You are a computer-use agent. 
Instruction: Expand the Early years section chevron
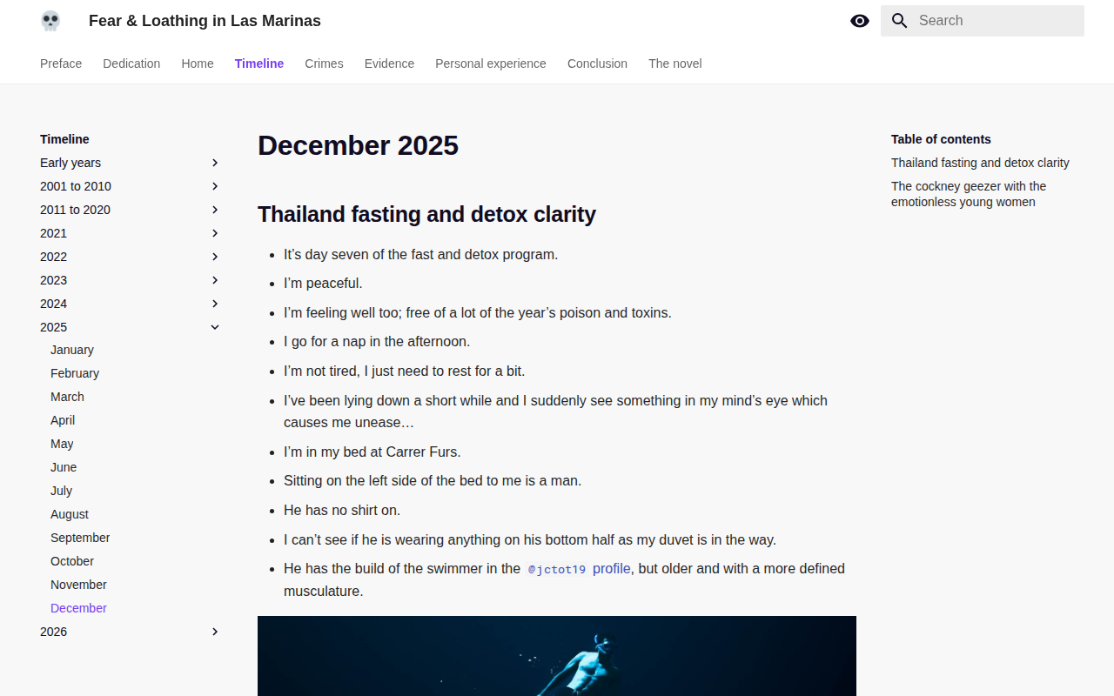(x=215, y=163)
